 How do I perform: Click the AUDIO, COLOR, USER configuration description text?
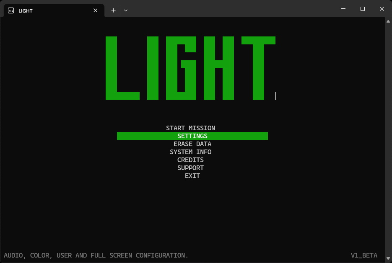pyautogui.click(x=96, y=255)
